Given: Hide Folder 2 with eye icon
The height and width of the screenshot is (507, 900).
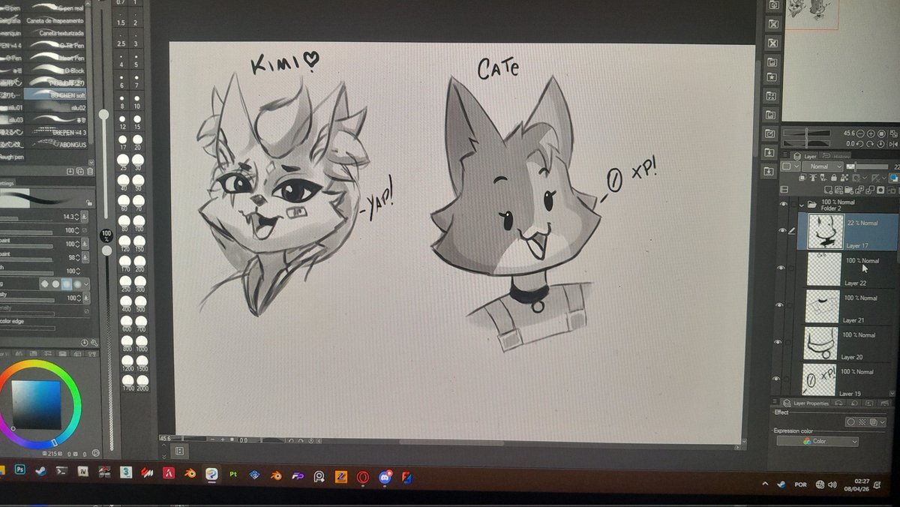Looking at the screenshot, I should (784, 204).
